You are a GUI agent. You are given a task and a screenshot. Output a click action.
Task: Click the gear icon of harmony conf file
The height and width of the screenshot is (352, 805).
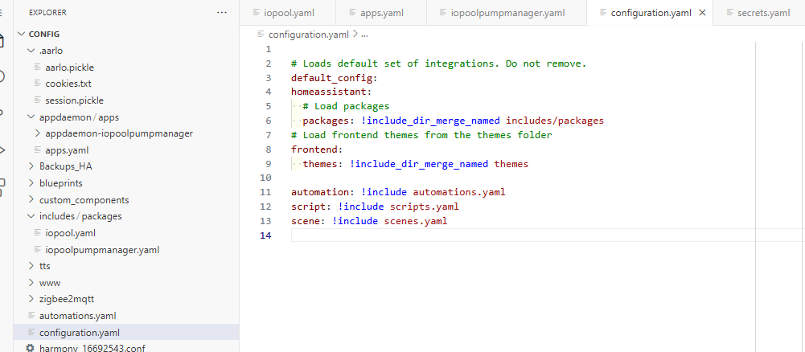pyautogui.click(x=31, y=348)
